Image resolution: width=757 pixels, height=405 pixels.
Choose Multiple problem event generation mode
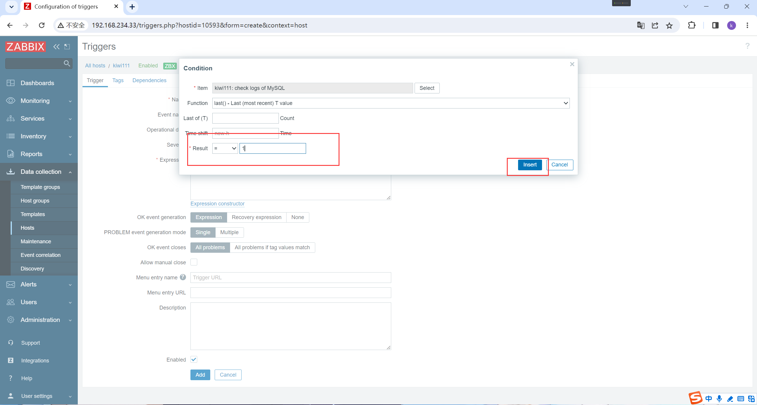[x=229, y=232]
